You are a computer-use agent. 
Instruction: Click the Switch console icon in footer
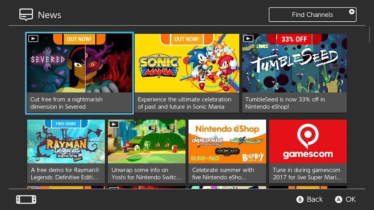coord(26,199)
